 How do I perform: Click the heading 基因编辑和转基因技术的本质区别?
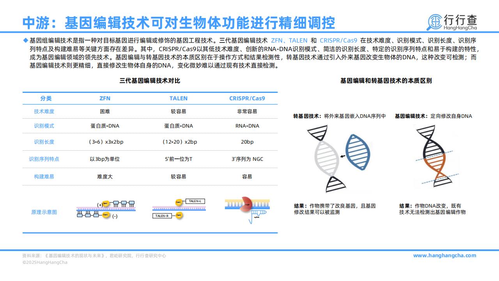point(386,81)
